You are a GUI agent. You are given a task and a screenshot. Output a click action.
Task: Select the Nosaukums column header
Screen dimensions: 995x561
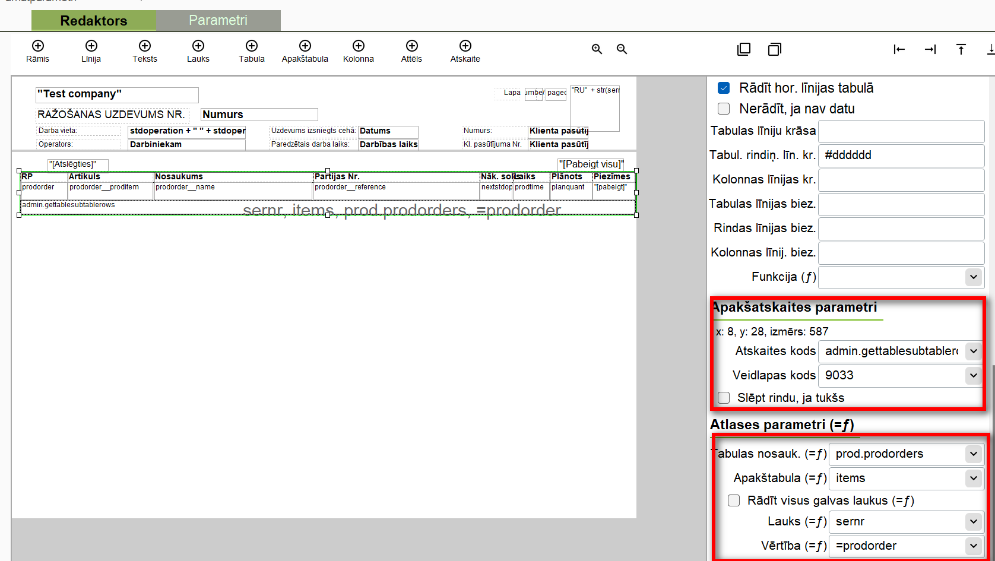[233, 177]
